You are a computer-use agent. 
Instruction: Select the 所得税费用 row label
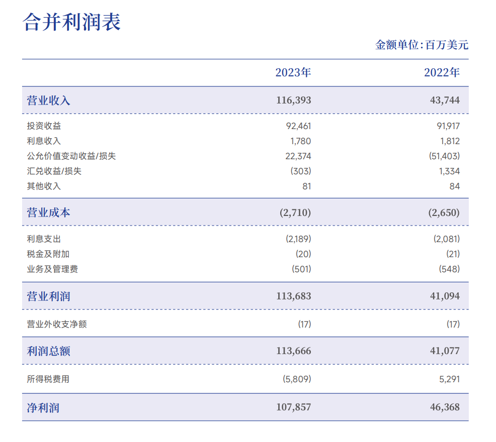click(48, 379)
